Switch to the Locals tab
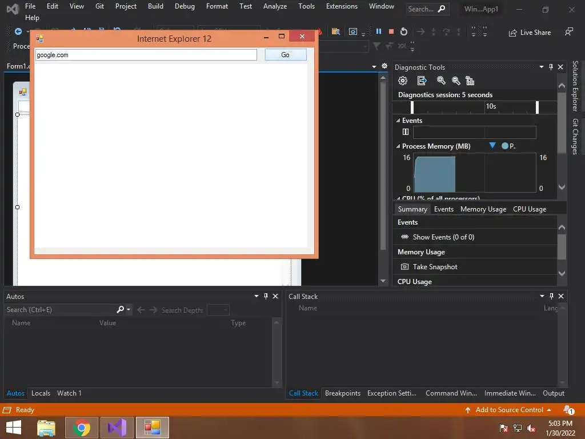This screenshot has width=585, height=439. coord(41,393)
